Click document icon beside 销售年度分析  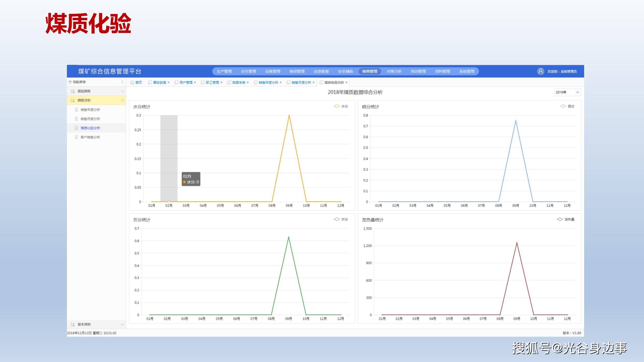76,110
